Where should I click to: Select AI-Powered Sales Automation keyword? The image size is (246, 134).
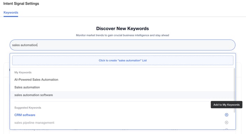tap(36, 80)
